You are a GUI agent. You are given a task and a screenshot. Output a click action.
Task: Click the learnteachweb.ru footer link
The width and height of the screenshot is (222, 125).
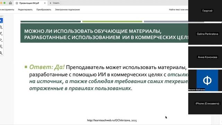pos(112,120)
